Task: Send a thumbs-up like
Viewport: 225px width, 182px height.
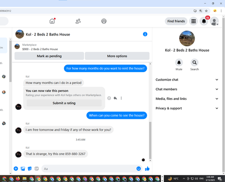Action: pos(147,169)
